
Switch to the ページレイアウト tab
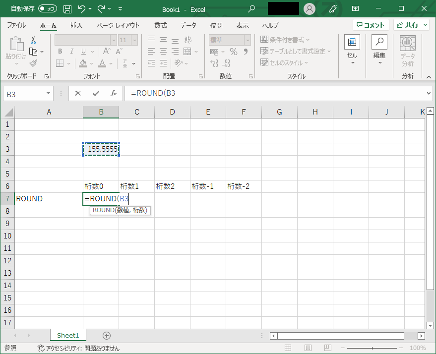click(x=118, y=25)
